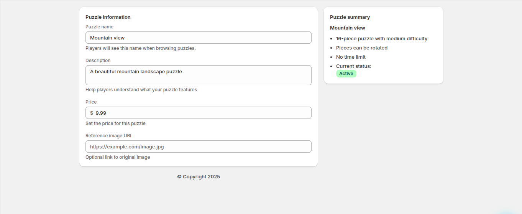Click the Reference image URL field

click(198, 147)
